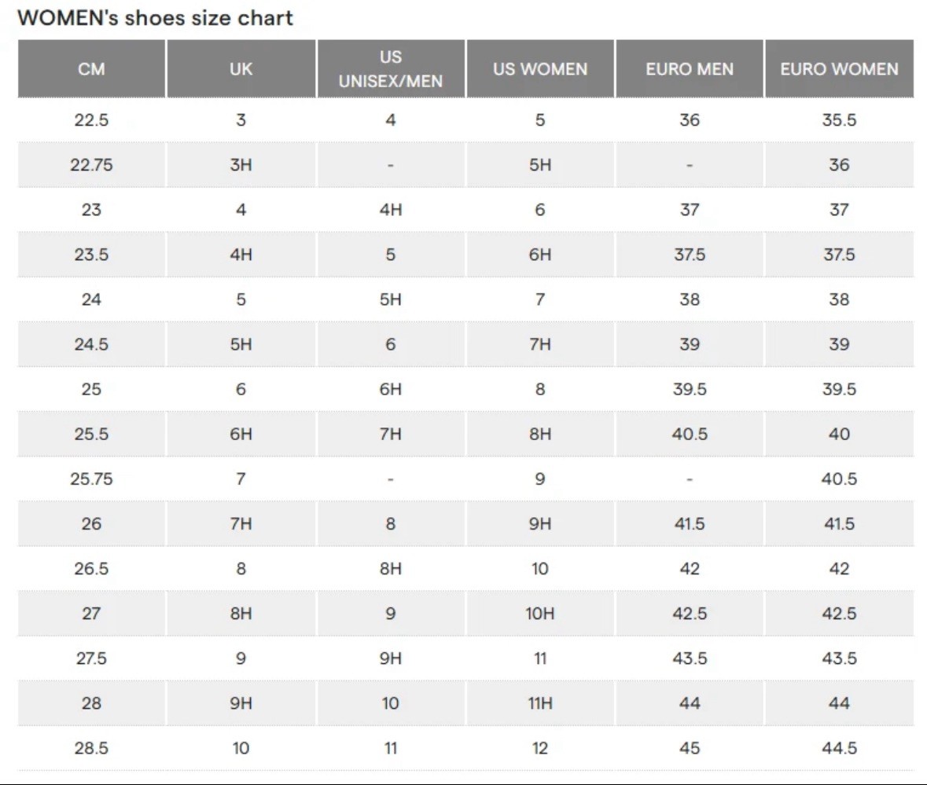927x785 pixels.
Task: Click the 44.5 cell in EURO WOMEN column
Action: [x=839, y=748]
